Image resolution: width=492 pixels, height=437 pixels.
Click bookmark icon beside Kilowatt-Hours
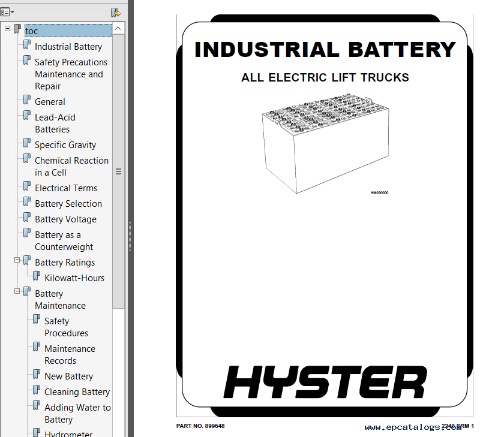coord(37,276)
